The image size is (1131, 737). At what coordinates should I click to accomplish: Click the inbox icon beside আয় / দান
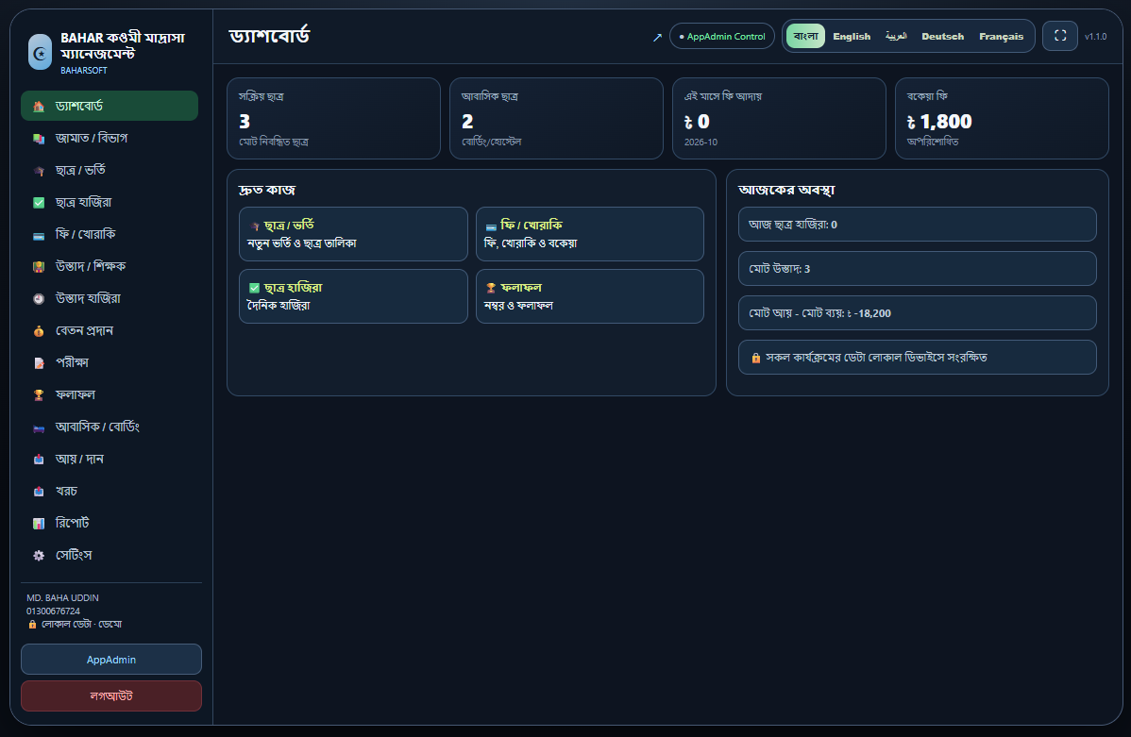39,460
